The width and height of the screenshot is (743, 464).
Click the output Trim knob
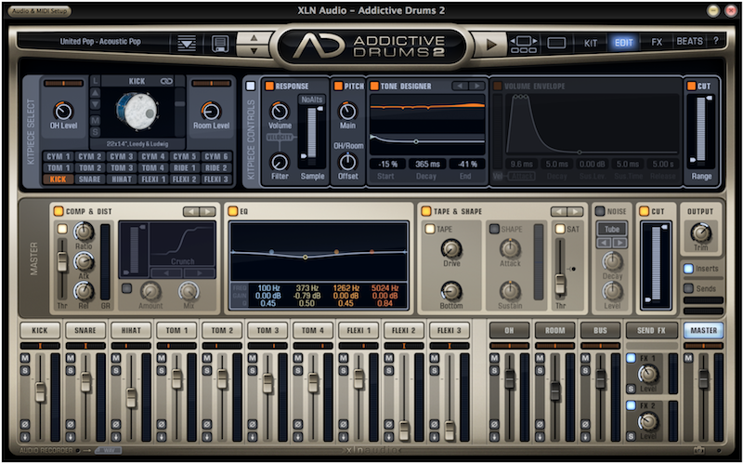point(700,233)
